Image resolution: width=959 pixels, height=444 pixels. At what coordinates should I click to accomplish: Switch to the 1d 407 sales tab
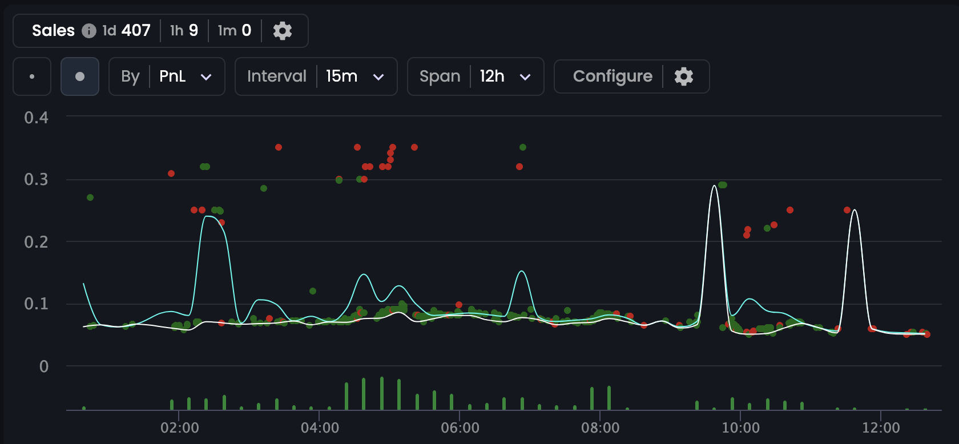coord(127,31)
